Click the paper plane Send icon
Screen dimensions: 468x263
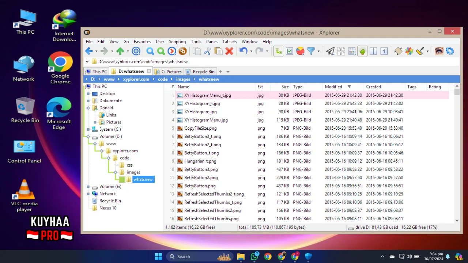330,51
